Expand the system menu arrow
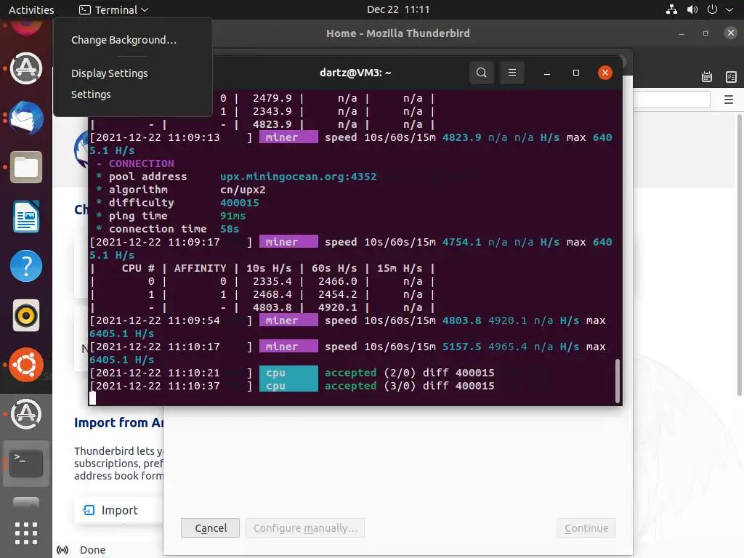Image resolution: width=744 pixels, height=558 pixels. tap(729, 9)
